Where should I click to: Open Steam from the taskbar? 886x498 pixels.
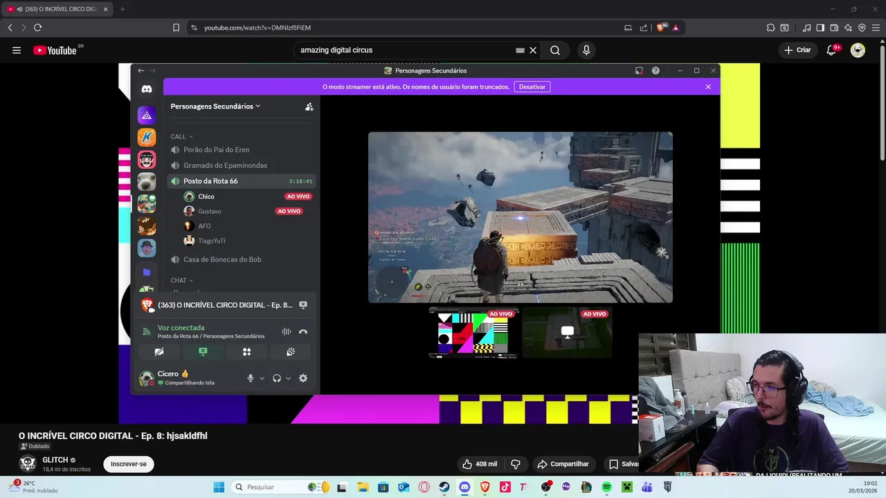[444, 487]
